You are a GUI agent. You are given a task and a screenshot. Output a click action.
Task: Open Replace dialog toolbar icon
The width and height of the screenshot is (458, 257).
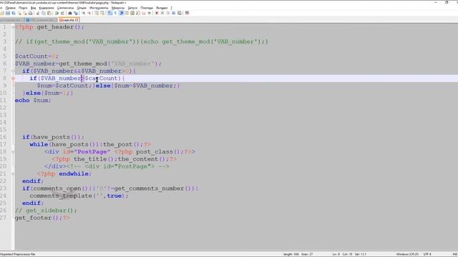pos(76,13)
